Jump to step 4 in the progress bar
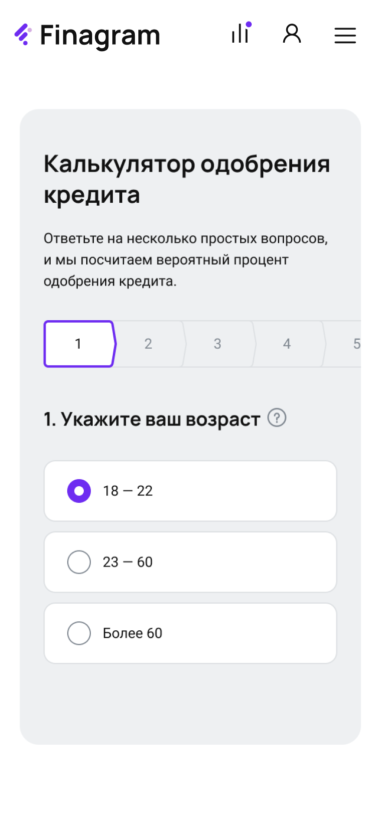The width and height of the screenshot is (380, 823). [287, 344]
